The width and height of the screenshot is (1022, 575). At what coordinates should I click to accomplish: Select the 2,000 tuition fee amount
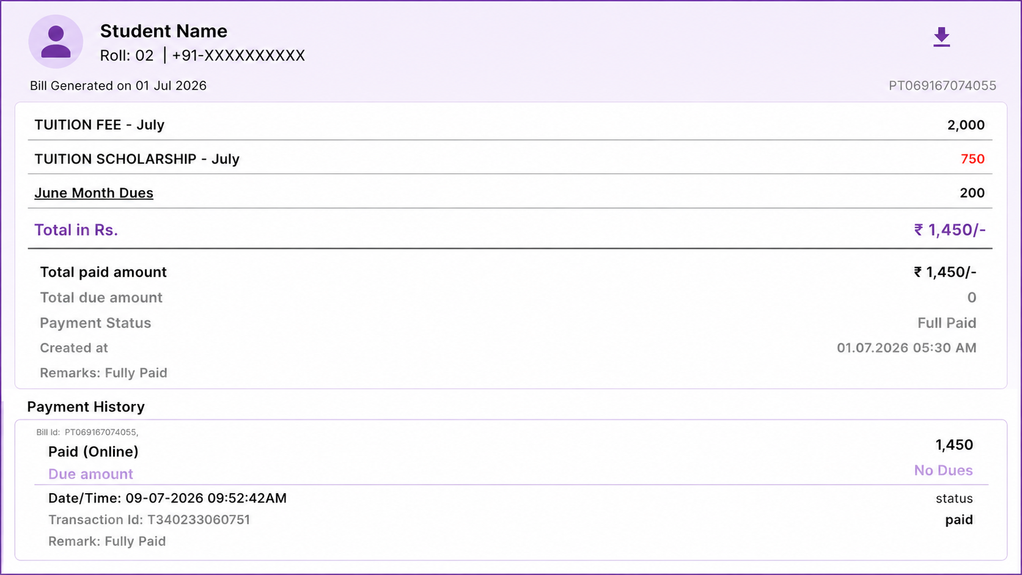[966, 125]
